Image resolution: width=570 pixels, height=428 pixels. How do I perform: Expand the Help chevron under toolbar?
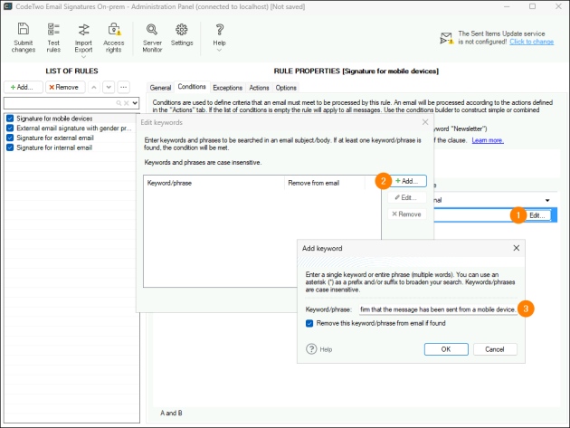[219, 50]
